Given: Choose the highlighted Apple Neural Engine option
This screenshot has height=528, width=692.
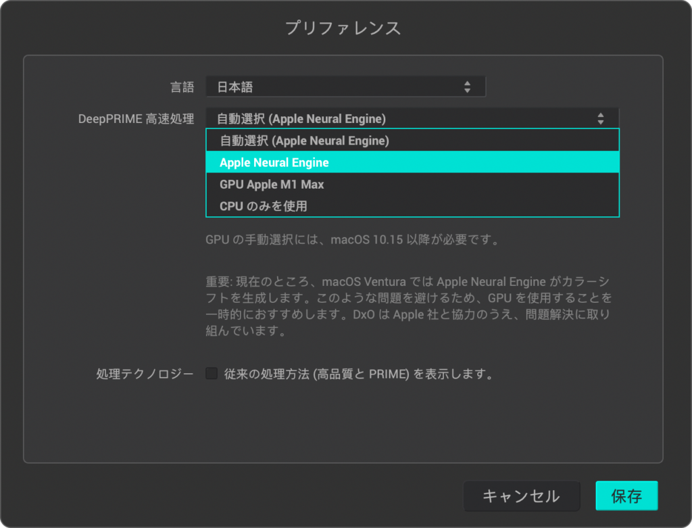Looking at the screenshot, I should (412, 162).
